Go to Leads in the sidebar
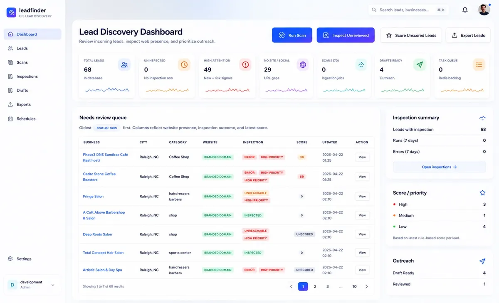The width and height of the screenshot is (499, 303). tap(32, 48)
